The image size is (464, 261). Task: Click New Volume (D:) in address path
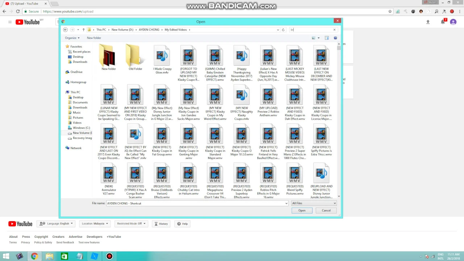pos(123,30)
